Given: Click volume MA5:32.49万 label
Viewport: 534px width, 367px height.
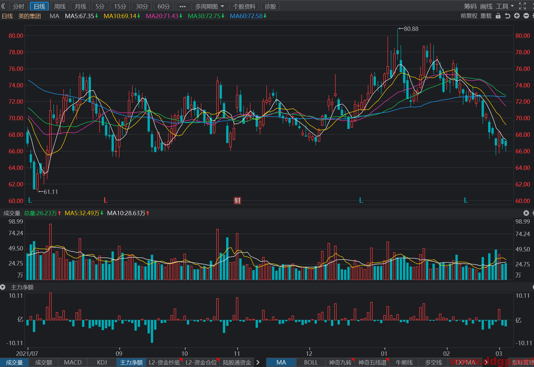Looking at the screenshot, I should click(84, 213).
